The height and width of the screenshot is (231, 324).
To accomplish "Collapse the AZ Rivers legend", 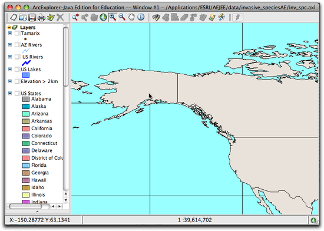I will click(10, 45).
